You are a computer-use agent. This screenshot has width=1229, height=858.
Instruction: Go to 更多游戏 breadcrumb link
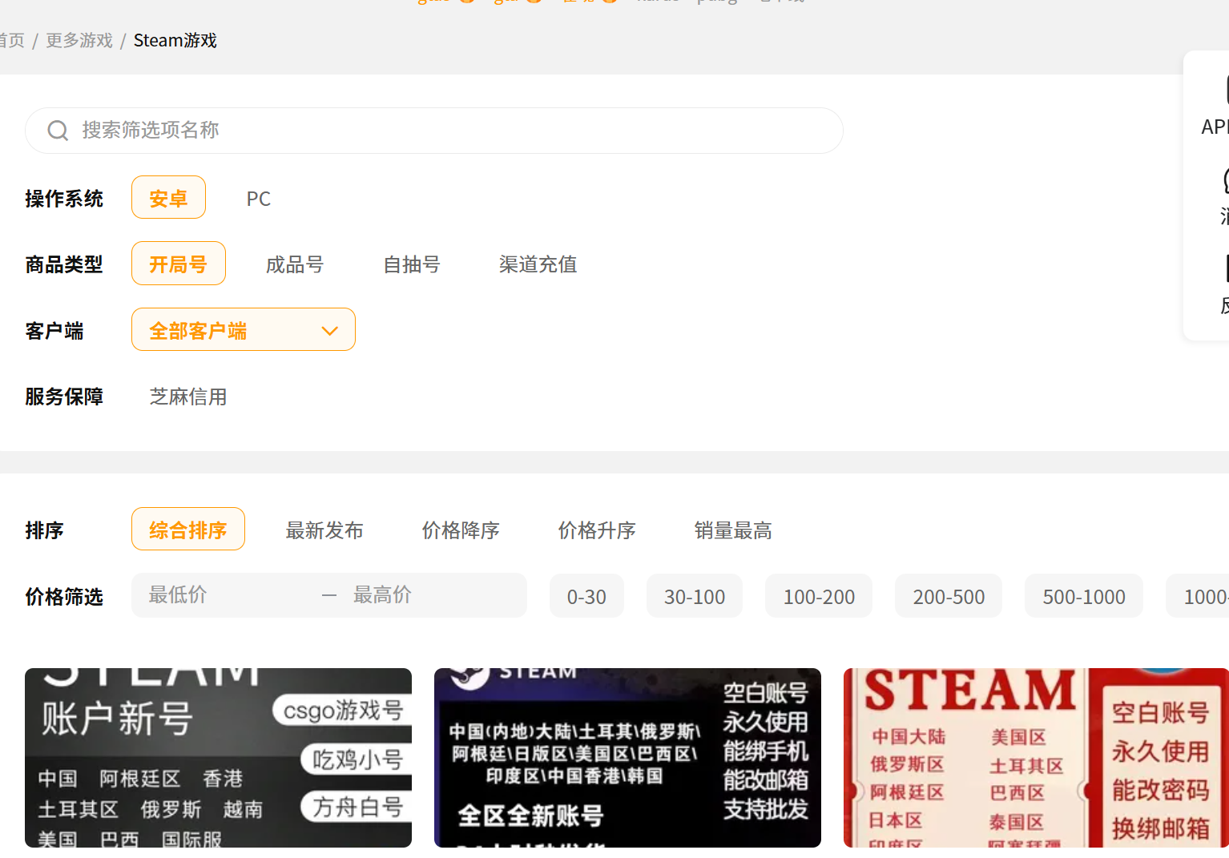(x=79, y=41)
